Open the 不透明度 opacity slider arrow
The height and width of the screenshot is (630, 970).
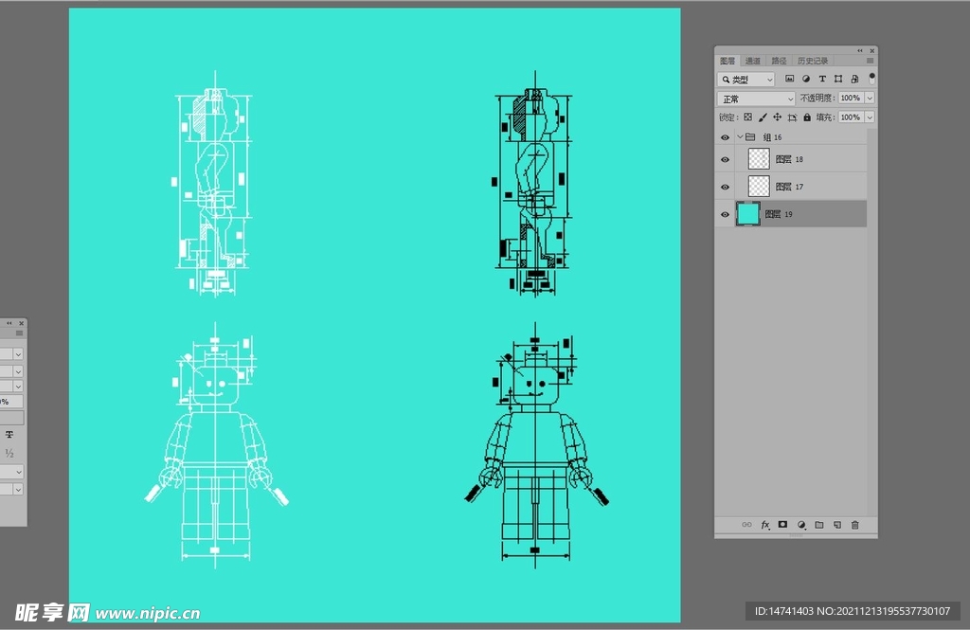pyautogui.click(x=870, y=98)
